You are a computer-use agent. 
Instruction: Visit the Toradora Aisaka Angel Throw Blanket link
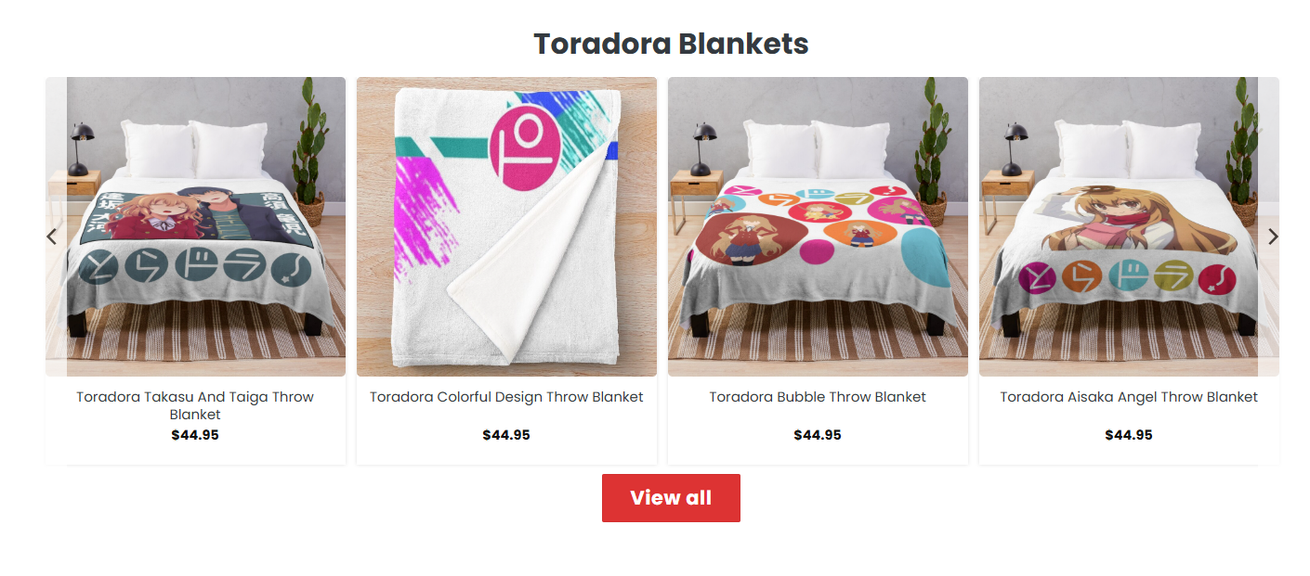(1129, 397)
